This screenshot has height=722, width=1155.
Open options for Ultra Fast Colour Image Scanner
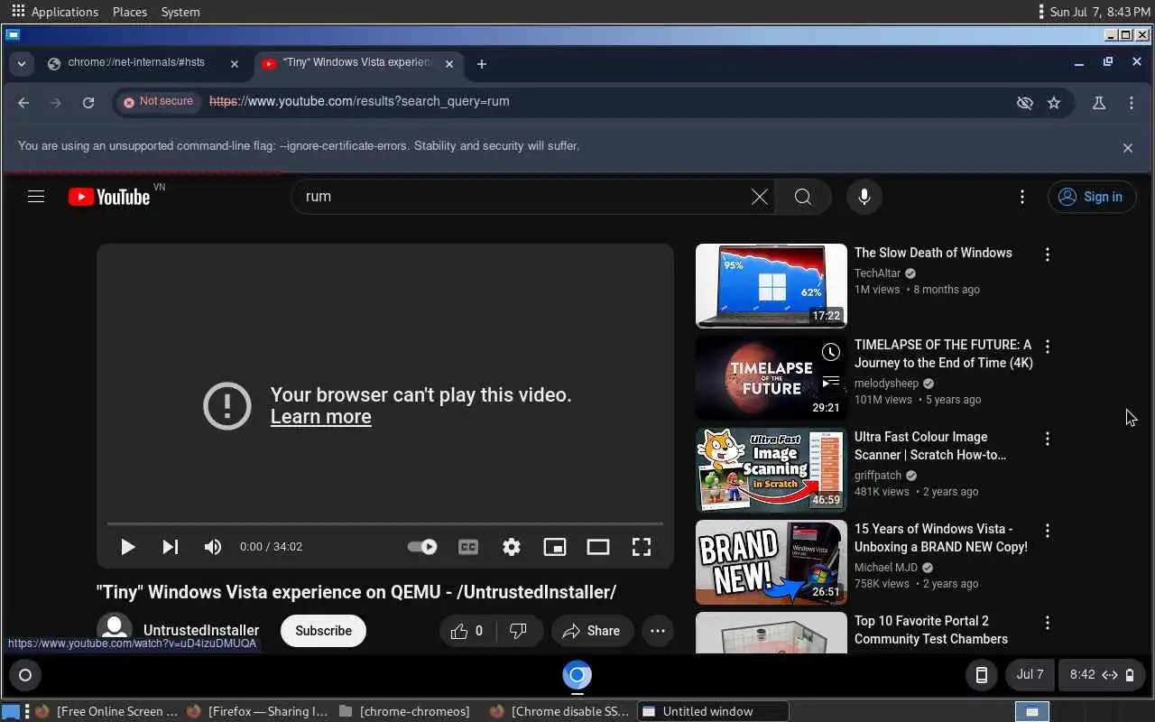pos(1048,440)
